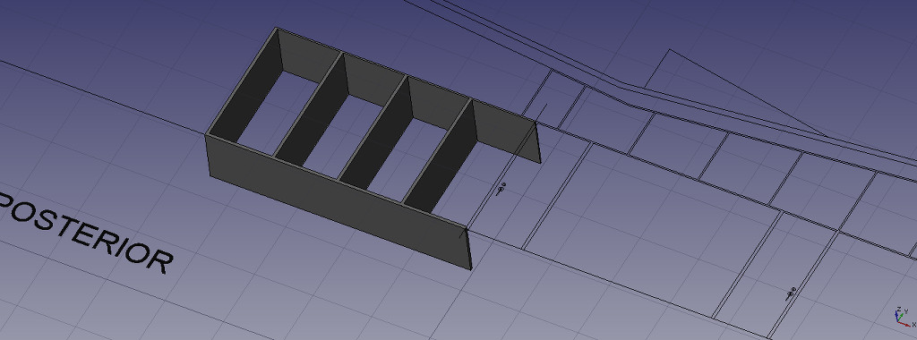Select the fourth partition wall from the left

[441, 157]
